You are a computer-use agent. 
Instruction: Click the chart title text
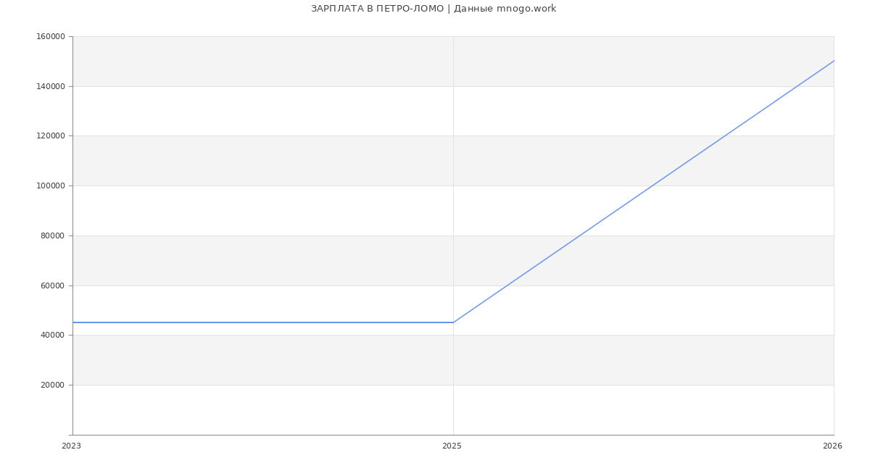tap(433, 9)
